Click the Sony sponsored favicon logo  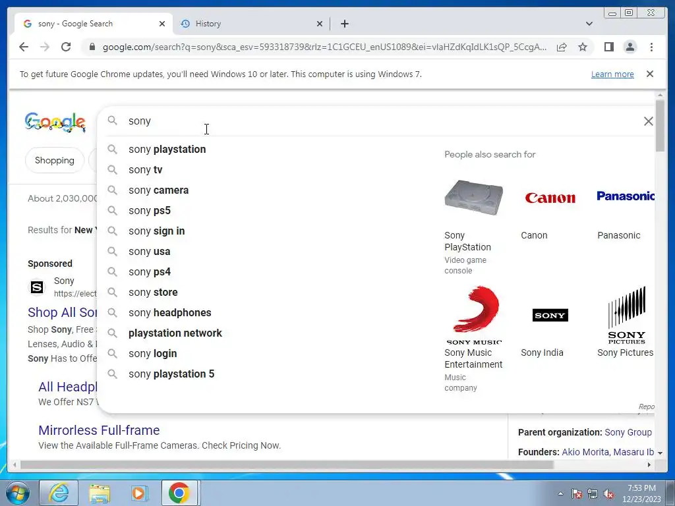point(37,287)
